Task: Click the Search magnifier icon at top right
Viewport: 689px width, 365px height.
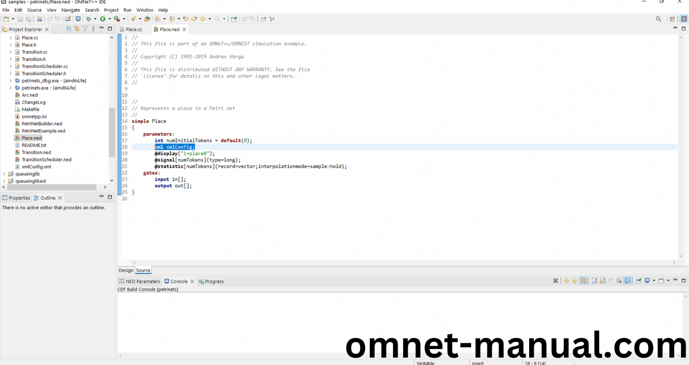Action: point(658,19)
